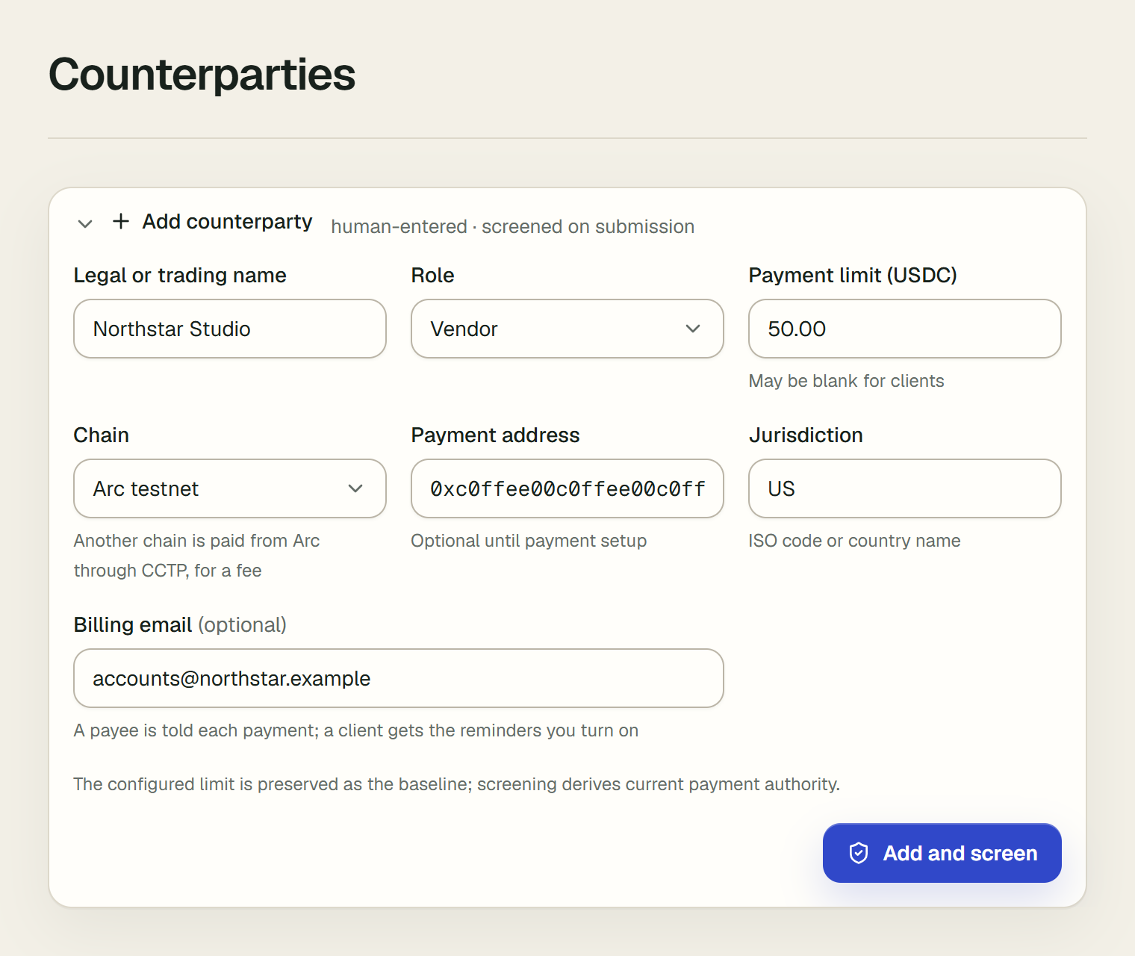The width and height of the screenshot is (1135, 956).
Task: Click the 'A payee is told each payment' note
Action: (x=356, y=730)
